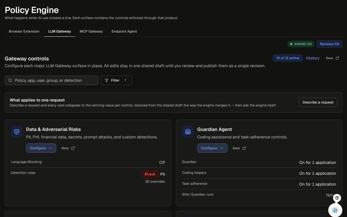Image resolution: width=347 pixels, height=217 pixels.
Task: Click What applies to one request heading
Action: click(x=37, y=100)
